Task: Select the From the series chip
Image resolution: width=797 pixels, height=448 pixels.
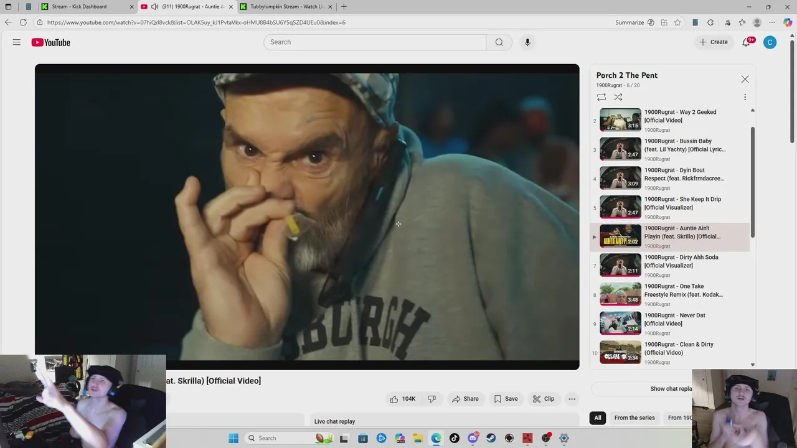Action: coord(634,418)
